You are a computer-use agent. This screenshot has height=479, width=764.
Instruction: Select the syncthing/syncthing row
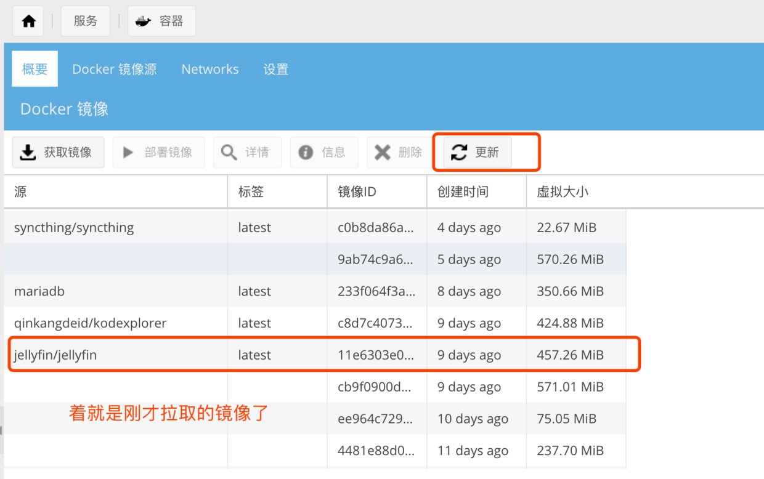coord(315,227)
